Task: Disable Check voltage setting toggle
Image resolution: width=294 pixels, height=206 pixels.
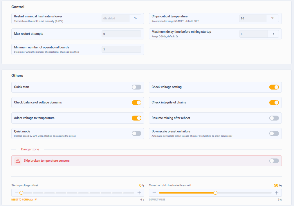Action: pyautogui.click(x=274, y=87)
